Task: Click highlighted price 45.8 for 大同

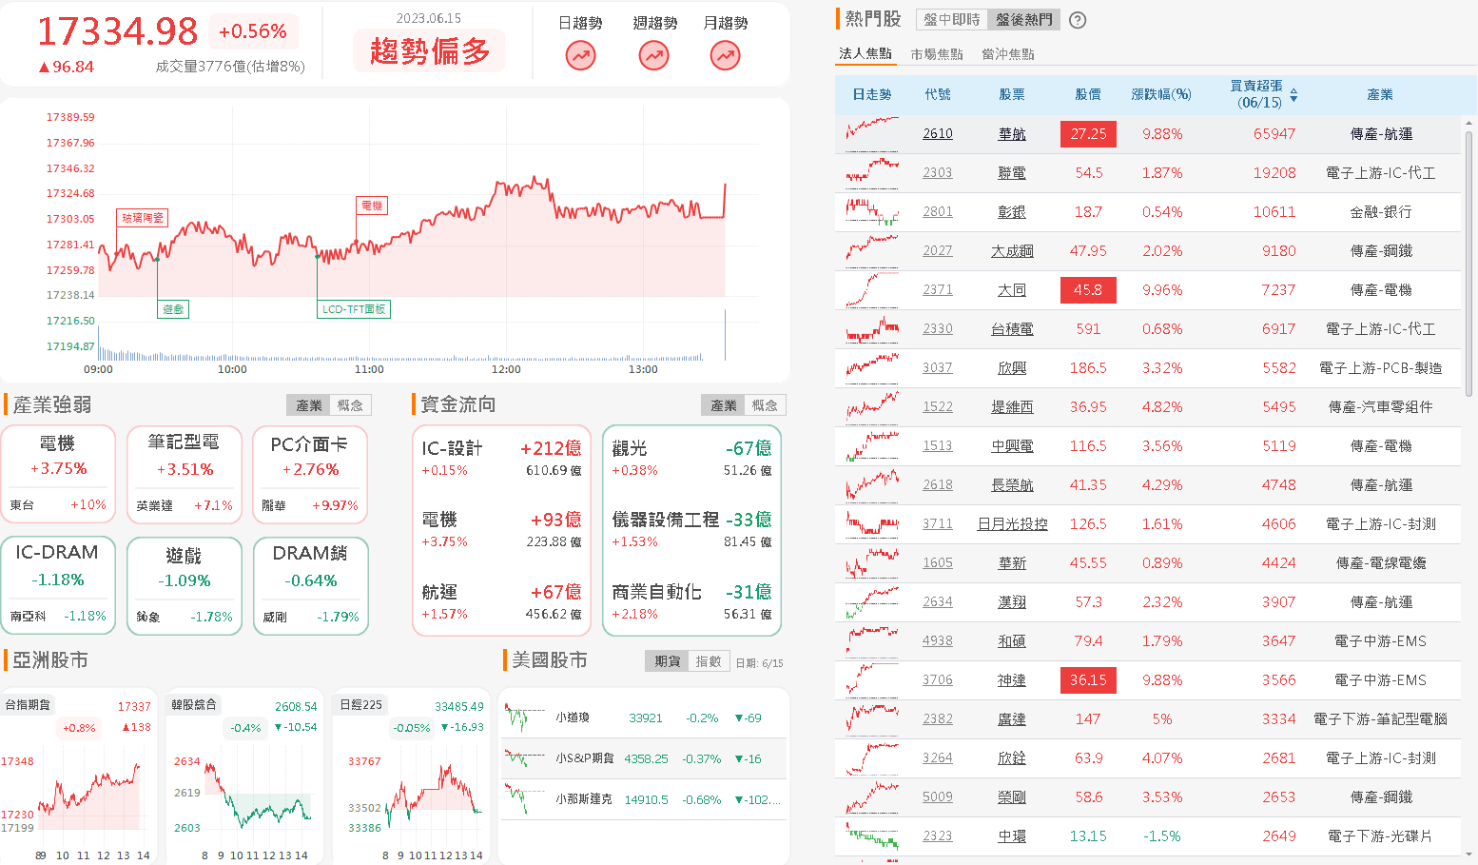Action: [1088, 290]
